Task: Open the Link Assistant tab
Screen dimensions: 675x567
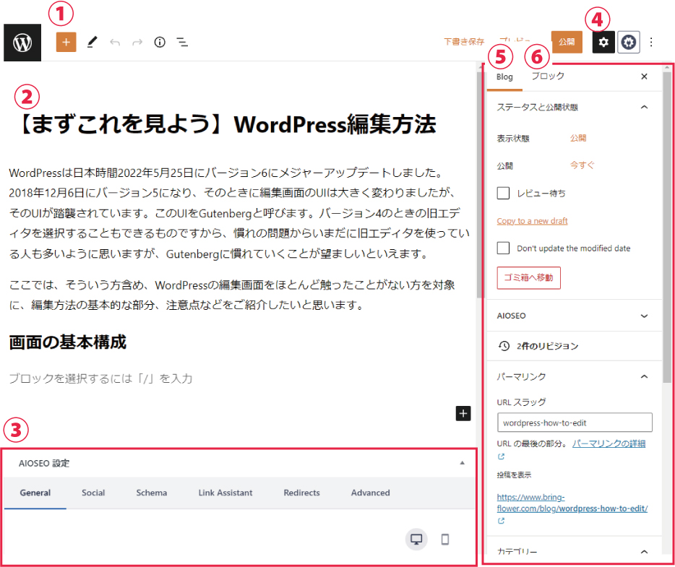Action: [x=225, y=493]
